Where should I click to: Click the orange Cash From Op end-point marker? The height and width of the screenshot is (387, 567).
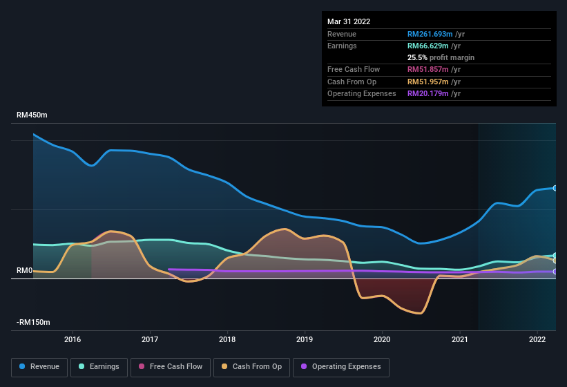coord(555,261)
